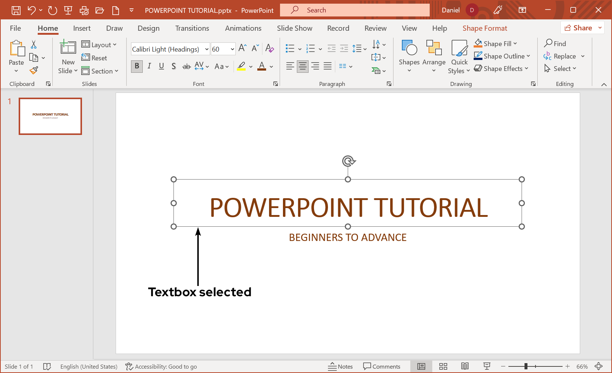612x373 pixels.
Task: Toggle Italic formatting
Action: tap(149, 66)
